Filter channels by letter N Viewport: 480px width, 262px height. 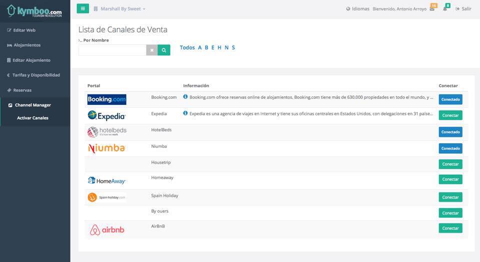(226, 47)
